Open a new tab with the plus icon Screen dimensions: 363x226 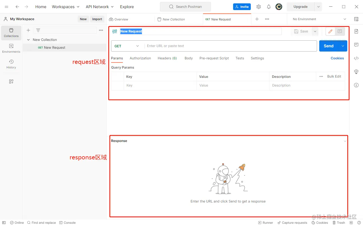tap(257, 19)
